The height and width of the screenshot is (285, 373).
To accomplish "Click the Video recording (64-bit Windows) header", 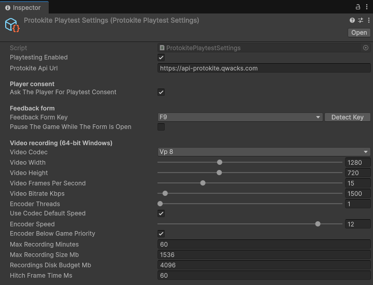I will coord(61,143).
